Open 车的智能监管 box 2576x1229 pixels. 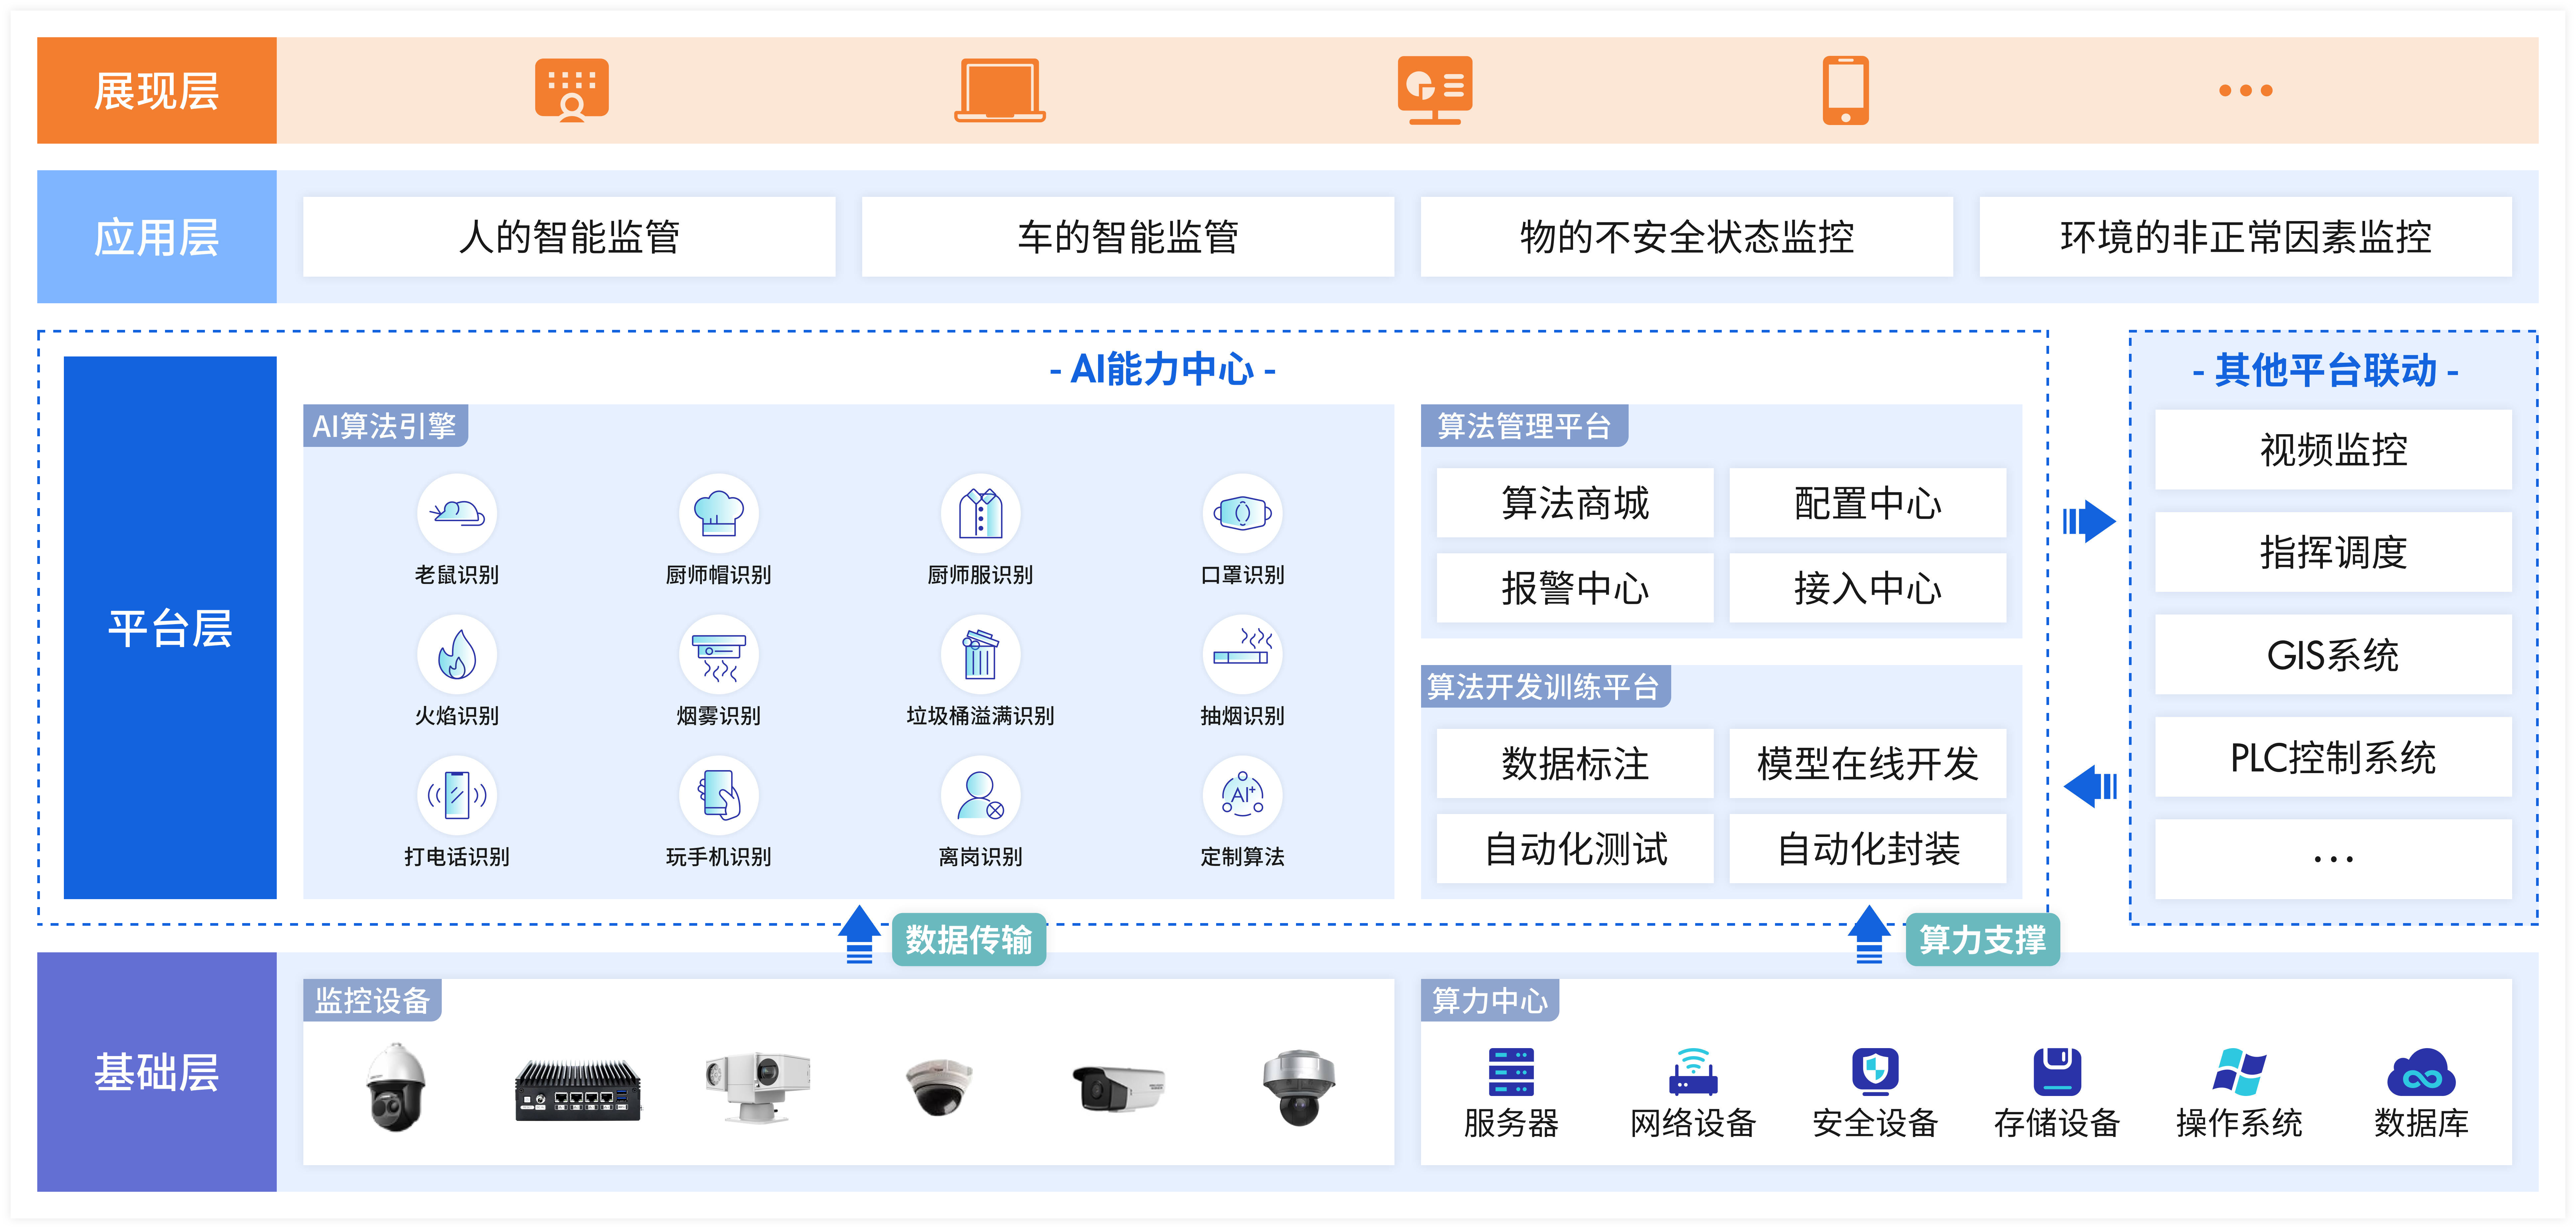pyautogui.click(x=1128, y=237)
